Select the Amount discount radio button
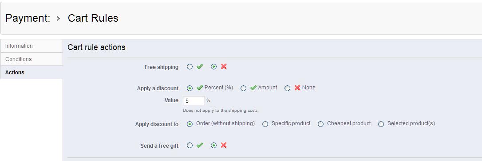 pos(244,88)
